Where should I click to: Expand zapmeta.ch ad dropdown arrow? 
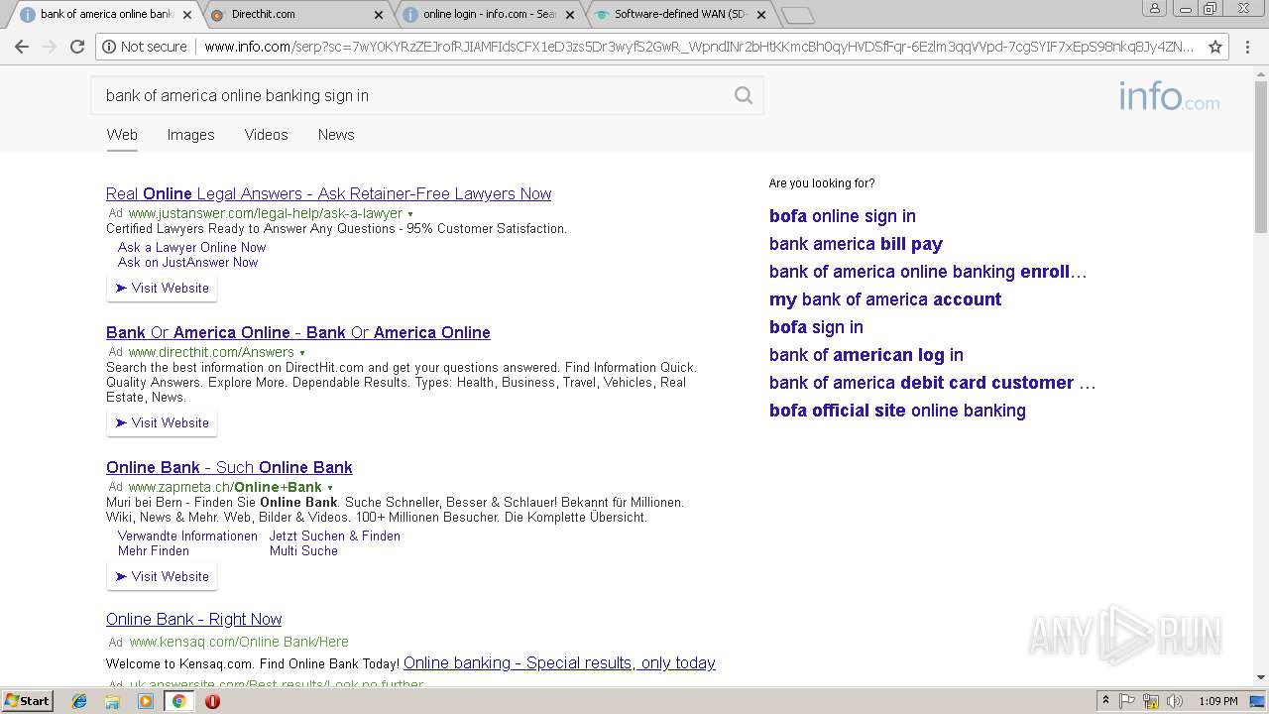coord(330,488)
